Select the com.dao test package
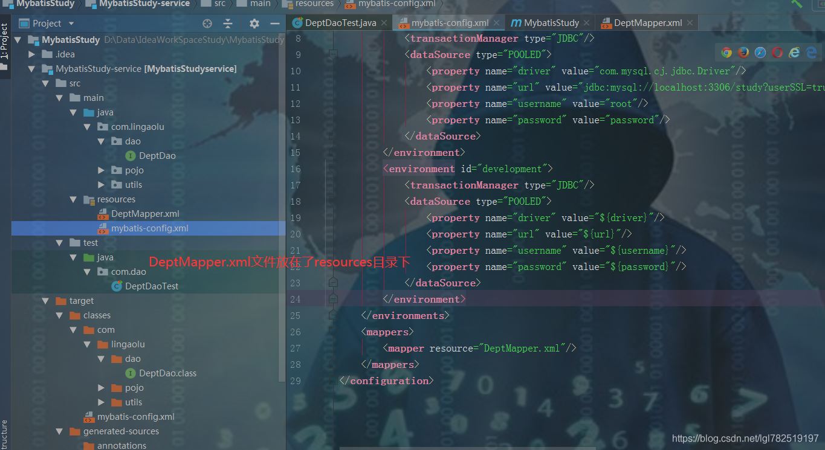Image resolution: width=825 pixels, height=450 pixels. [128, 272]
